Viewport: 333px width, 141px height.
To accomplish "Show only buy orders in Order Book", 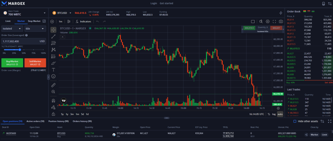I will 313,11.
